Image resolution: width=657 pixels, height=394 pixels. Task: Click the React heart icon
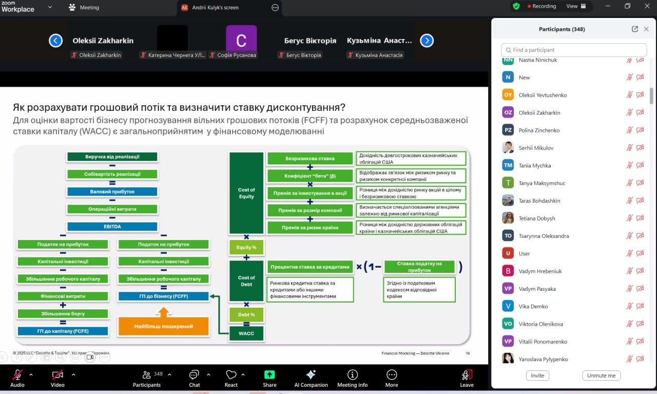231,375
